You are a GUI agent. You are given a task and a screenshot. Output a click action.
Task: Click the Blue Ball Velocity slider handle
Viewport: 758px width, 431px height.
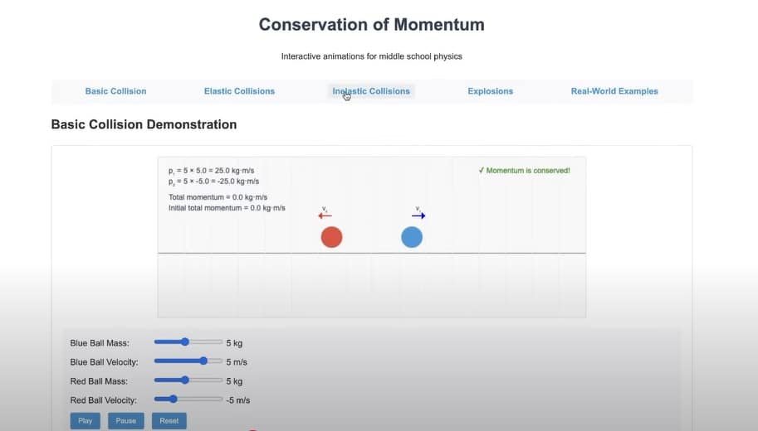[203, 361]
